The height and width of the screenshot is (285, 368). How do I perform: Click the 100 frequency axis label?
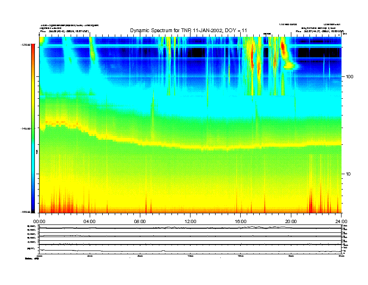pos(349,77)
